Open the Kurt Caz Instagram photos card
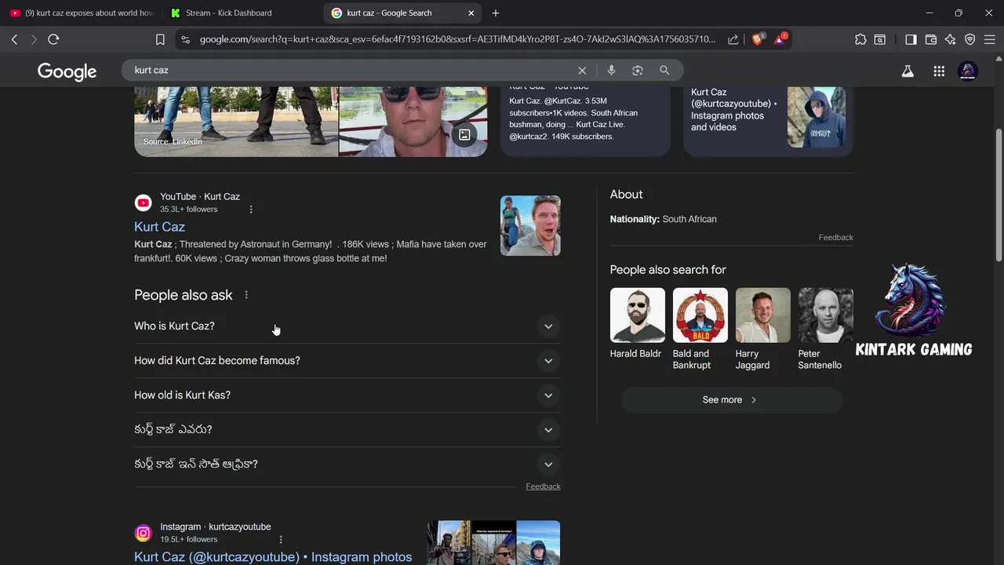 tap(768, 121)
